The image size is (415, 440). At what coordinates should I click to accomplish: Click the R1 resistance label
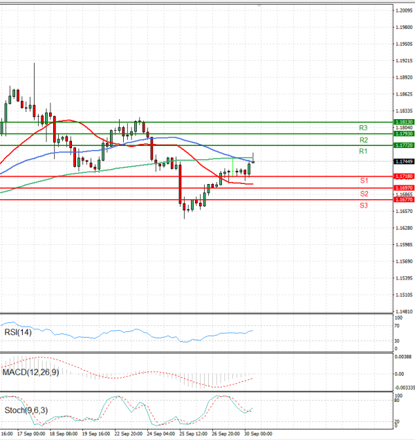point(363,151)
